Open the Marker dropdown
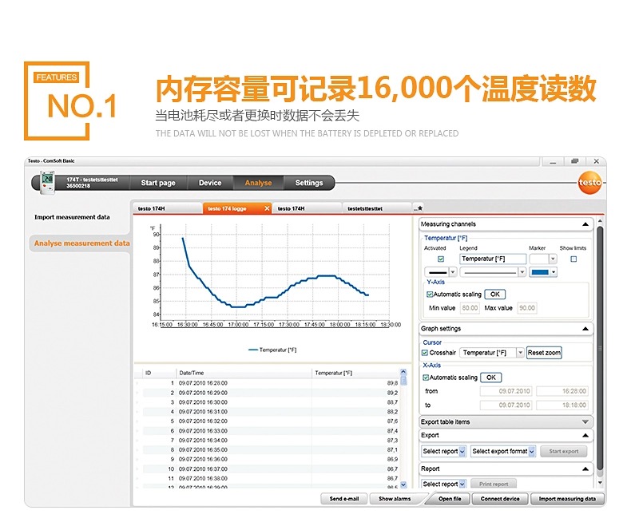Viewport: 631px width, 522px height. [553, 259]
